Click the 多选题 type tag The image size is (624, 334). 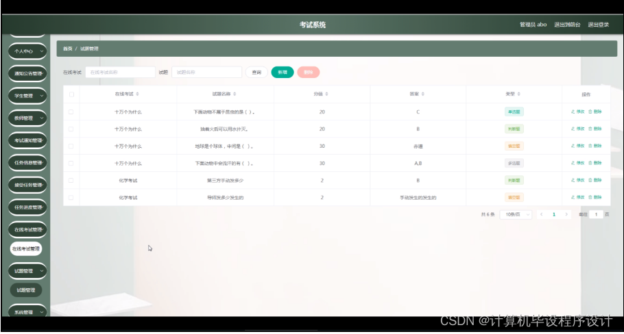click(x=514, y=163)
